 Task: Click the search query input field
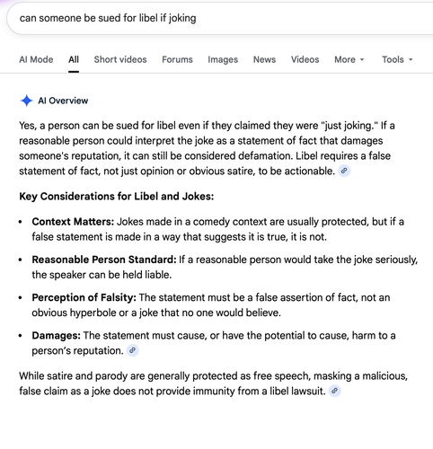click(220, 18)
